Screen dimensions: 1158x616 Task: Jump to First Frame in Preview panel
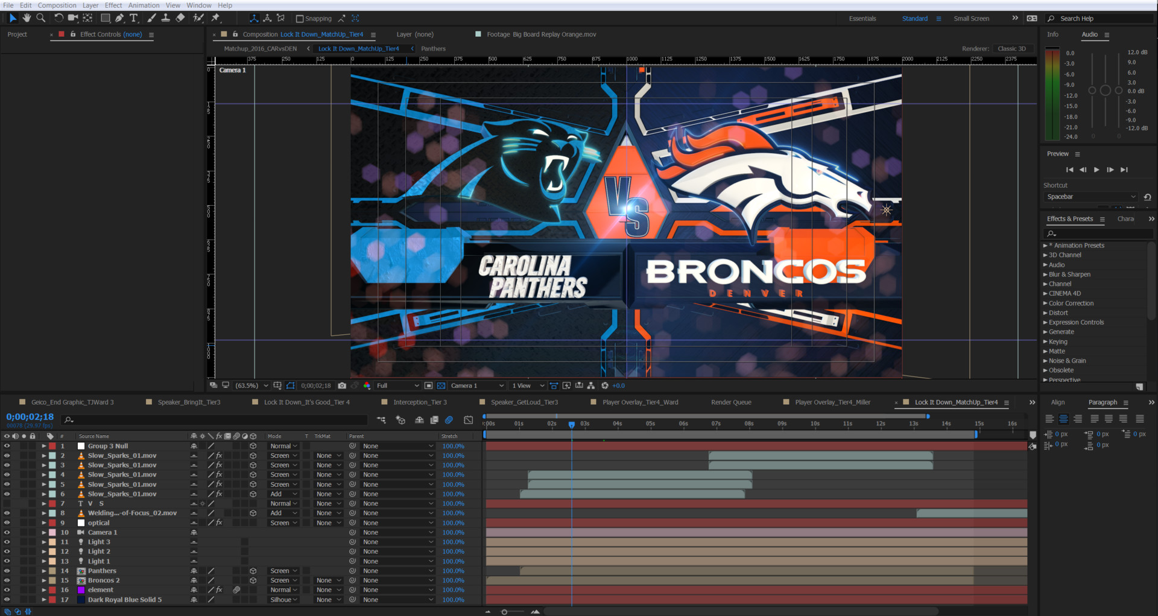point(1069,170)
